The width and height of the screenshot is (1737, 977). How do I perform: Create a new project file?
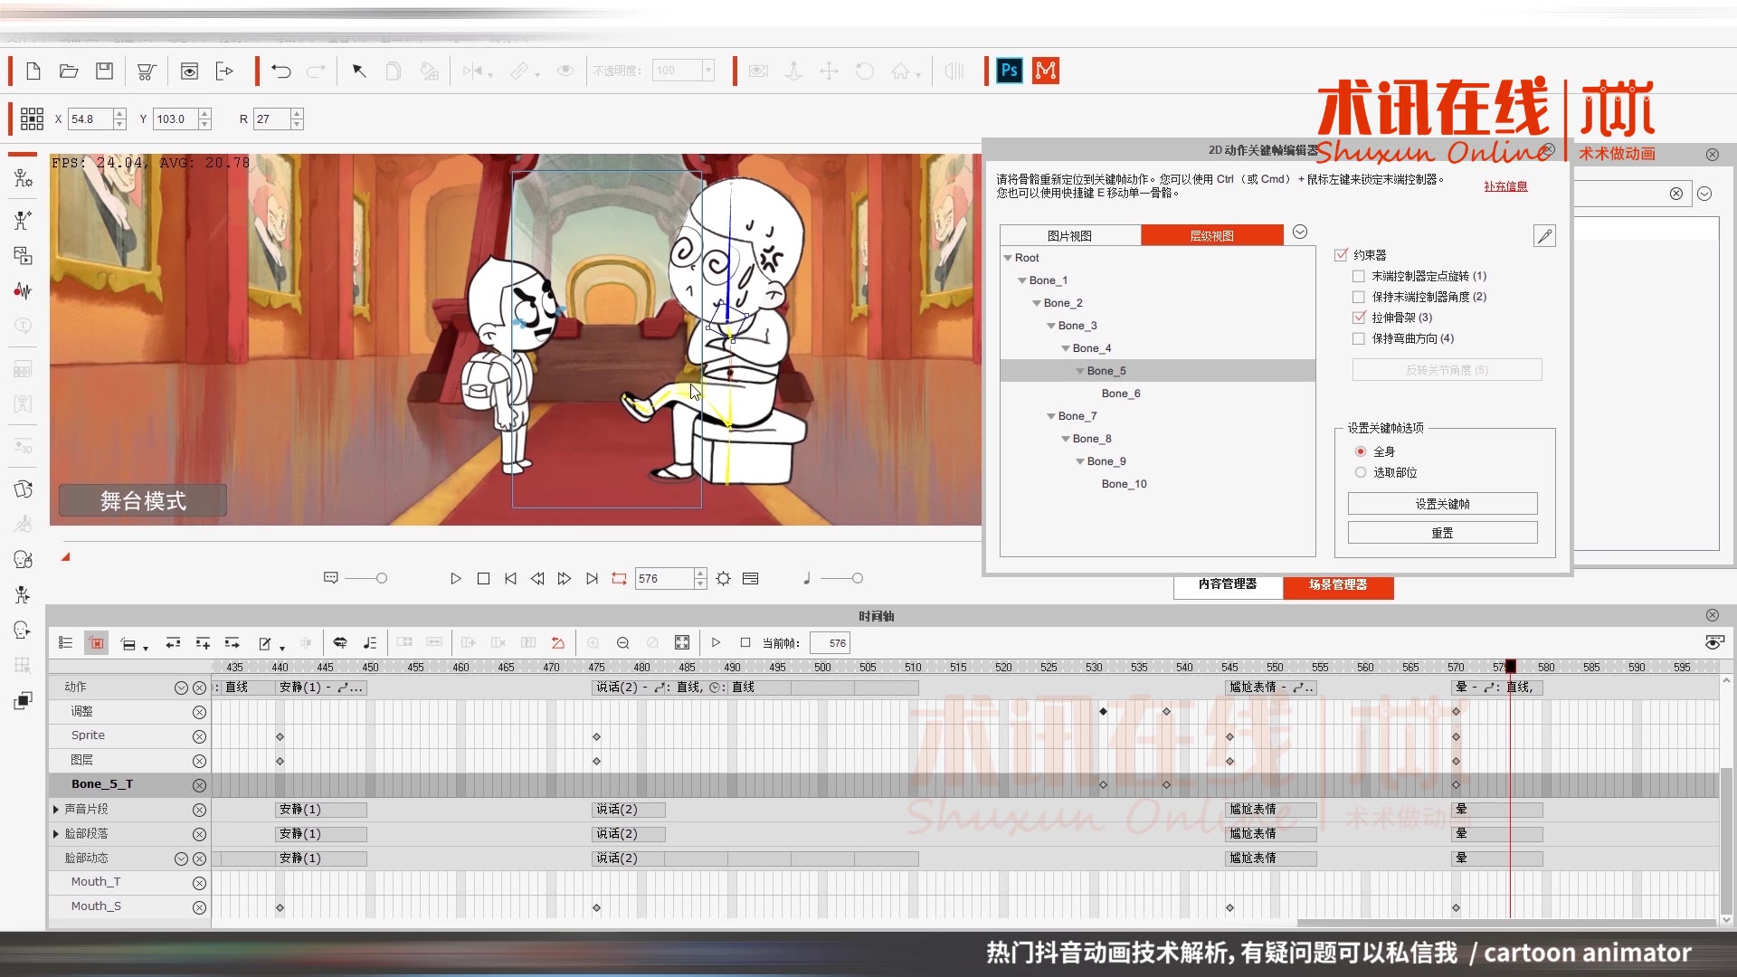click(33, 71)
